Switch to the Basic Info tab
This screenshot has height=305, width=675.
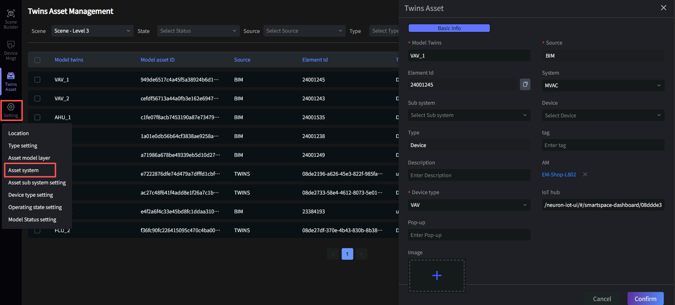point(449,28)
